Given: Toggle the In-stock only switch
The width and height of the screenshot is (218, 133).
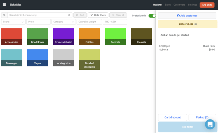Looking at the screenshot, I should (152, 16).
